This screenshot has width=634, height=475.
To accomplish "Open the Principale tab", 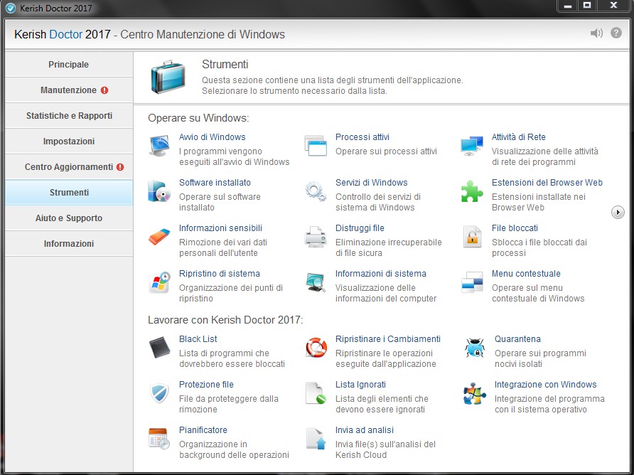I will (x=69, y=64).
